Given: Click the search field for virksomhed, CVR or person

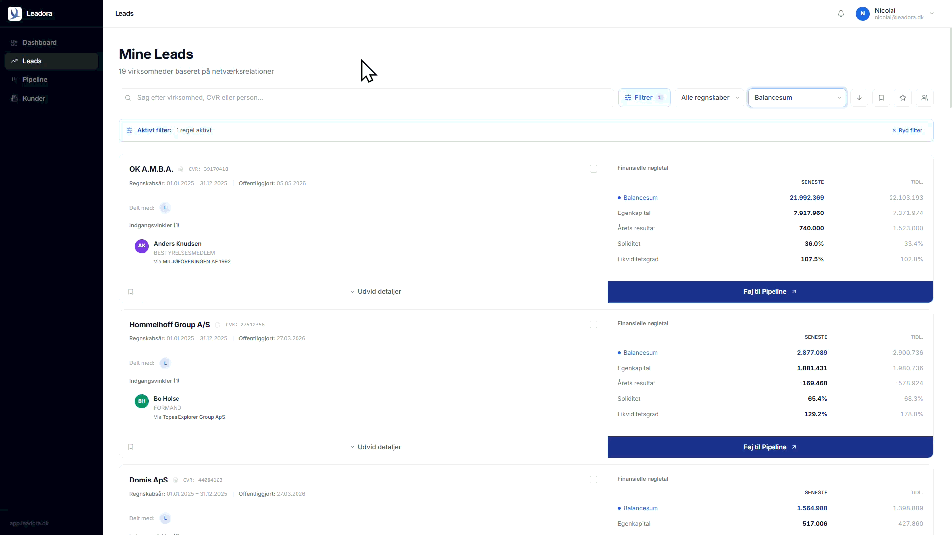Looking at the screenshot, I should 366,98.
